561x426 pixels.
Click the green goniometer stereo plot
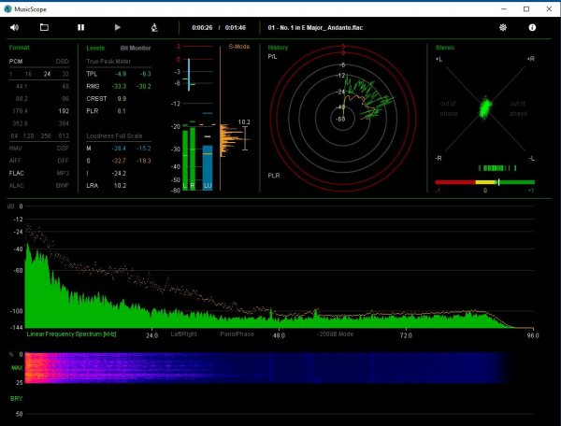(x=485, y=107)
